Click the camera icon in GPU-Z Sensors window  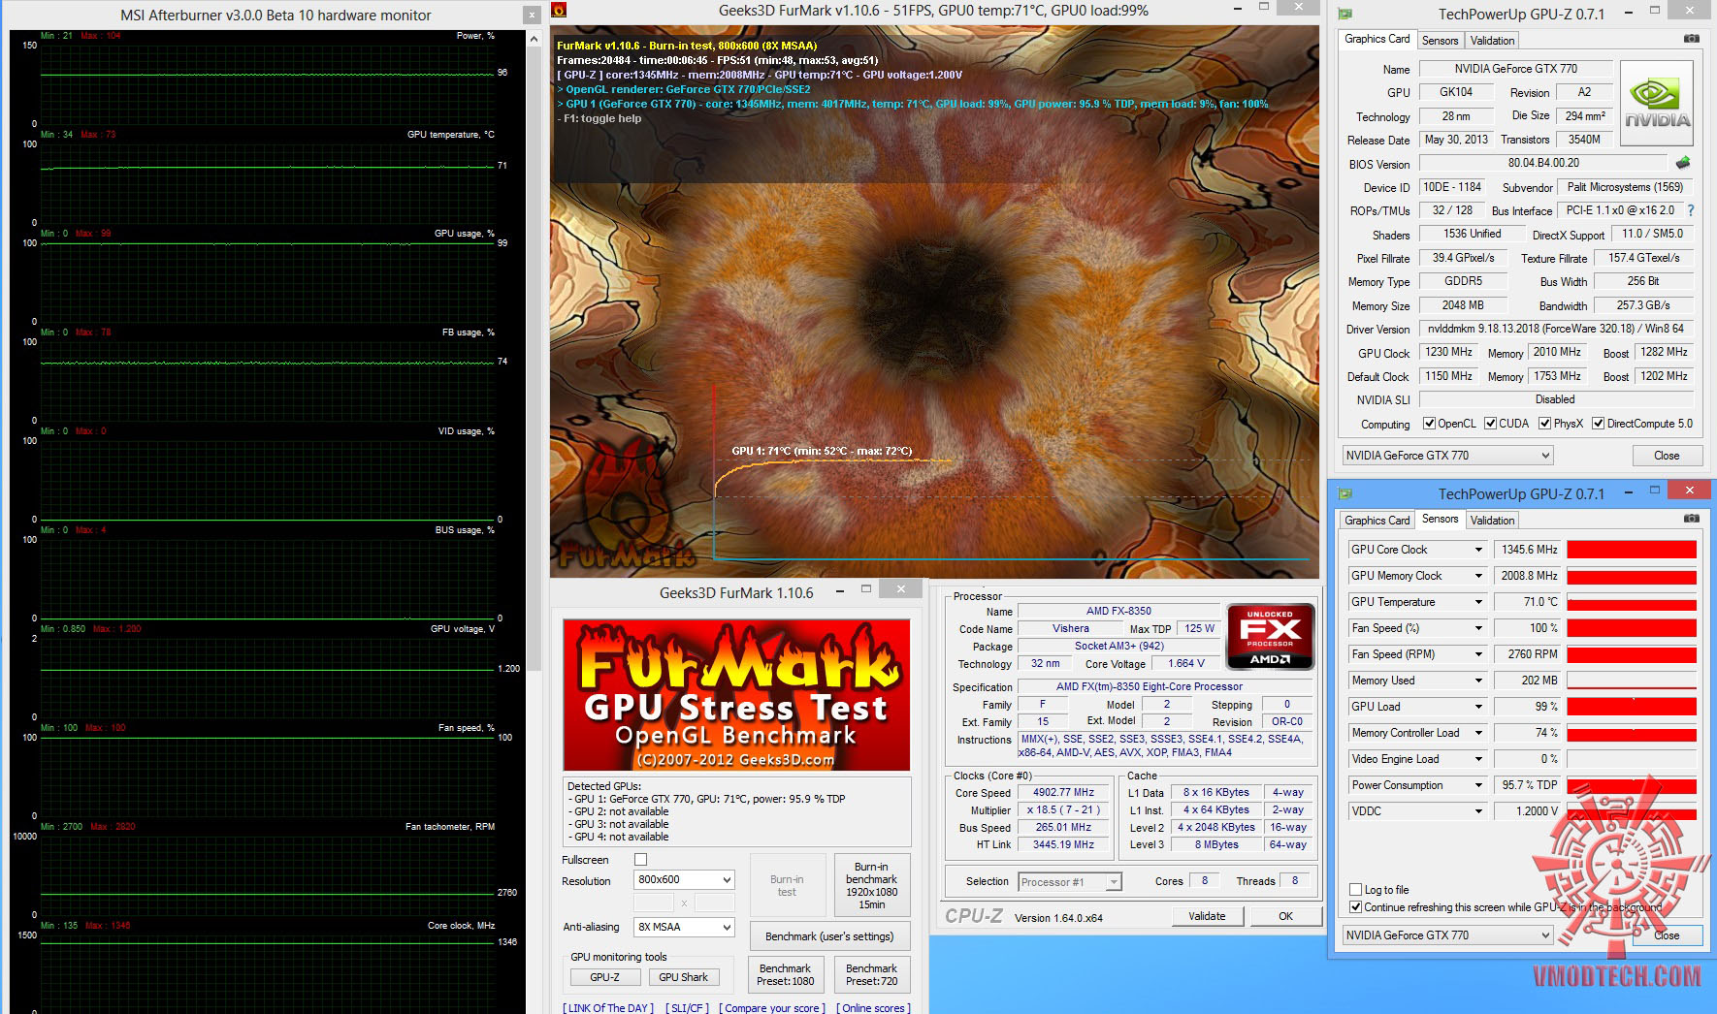point(1691,519)
